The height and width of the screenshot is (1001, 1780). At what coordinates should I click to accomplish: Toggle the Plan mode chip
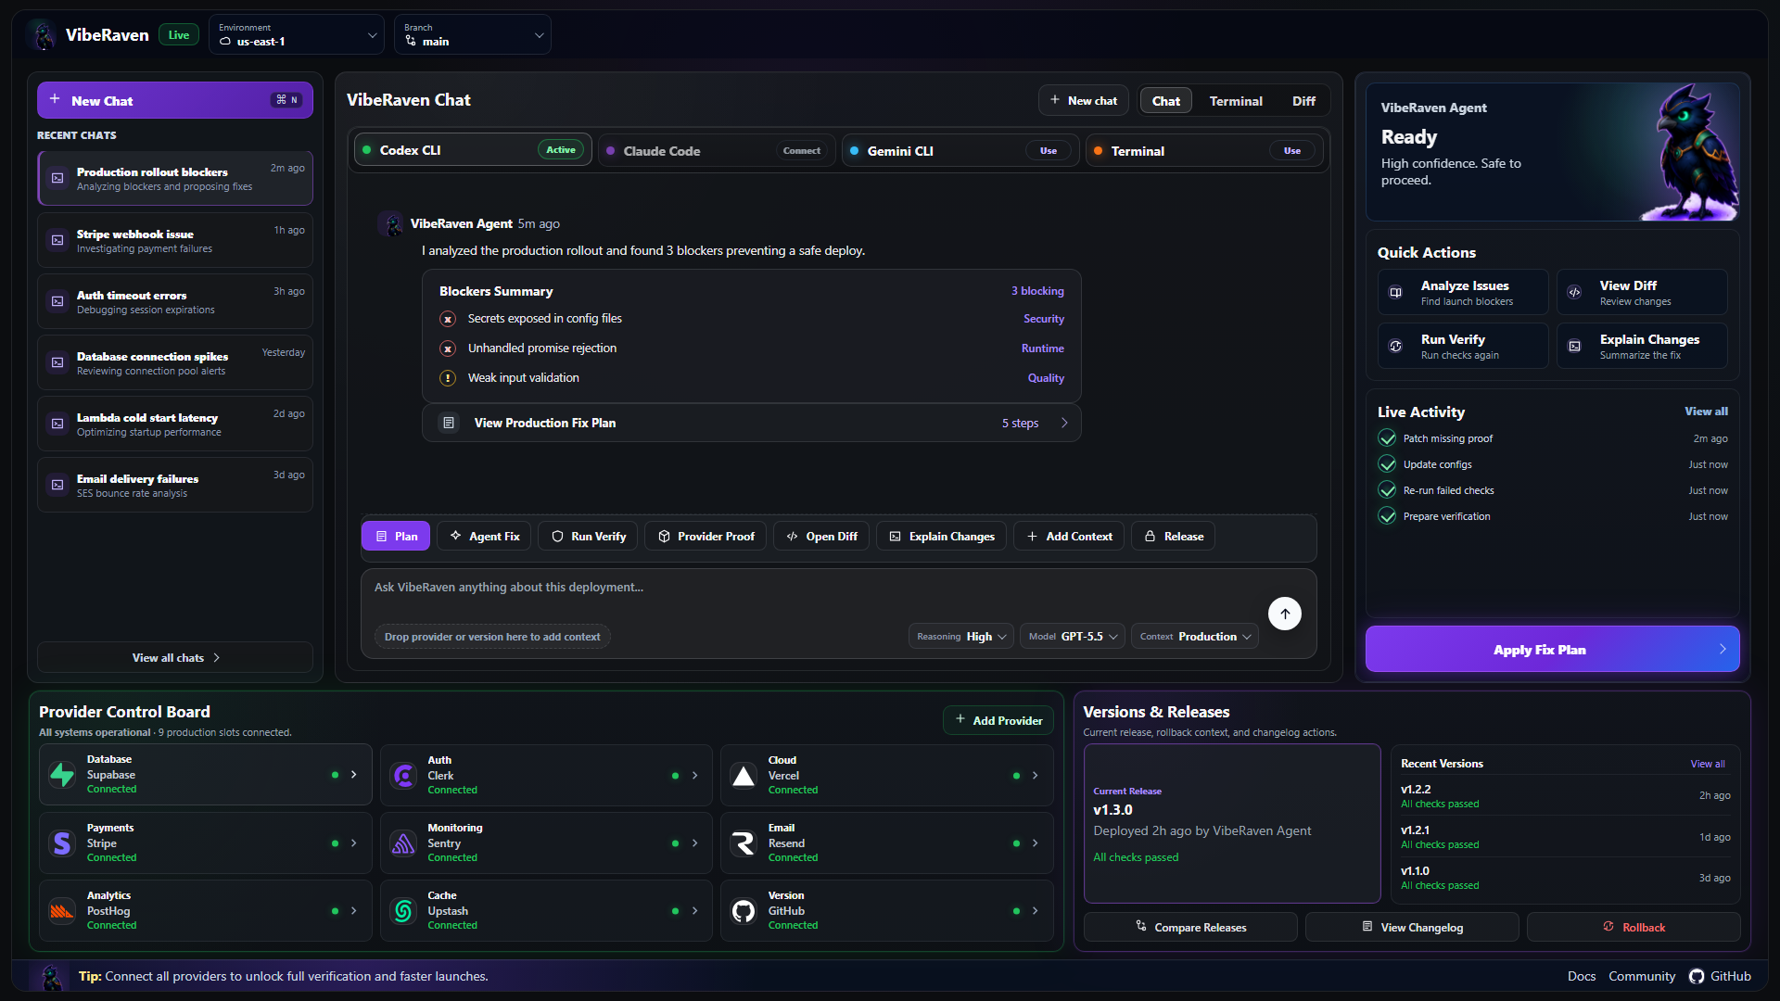[x=396, y=537]
